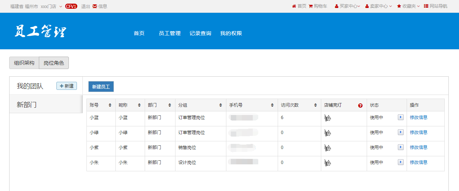Expand the 卖家中心 dropdown
The width and height of the screenshot is (459, 191).
(378, 6)
